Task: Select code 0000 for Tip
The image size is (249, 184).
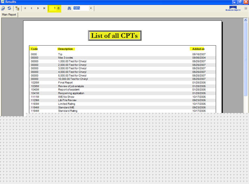Action: (34, 54)
